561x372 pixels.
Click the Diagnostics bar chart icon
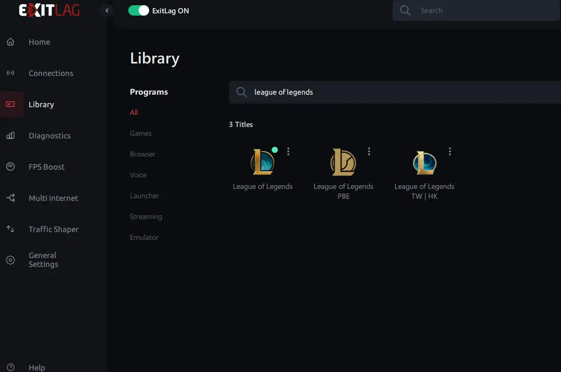click(x=10, y=135)
